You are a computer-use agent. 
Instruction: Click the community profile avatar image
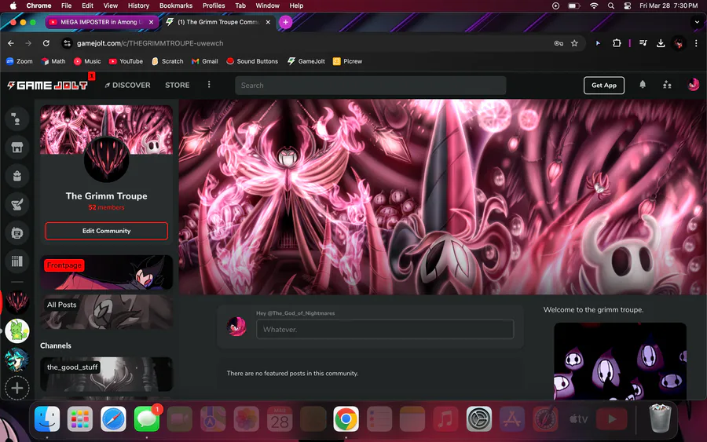pos(106,159)
